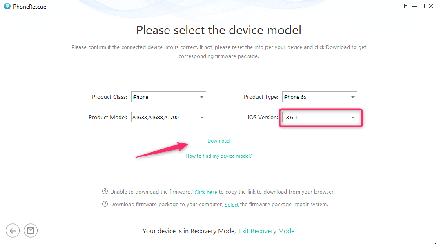
Task: Open 'How to find my device model?' link
Action: [x=218, y=156]
